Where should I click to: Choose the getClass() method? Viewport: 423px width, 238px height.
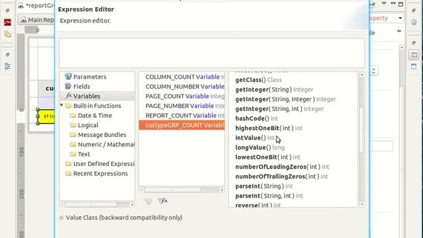[x=258, y=80]
